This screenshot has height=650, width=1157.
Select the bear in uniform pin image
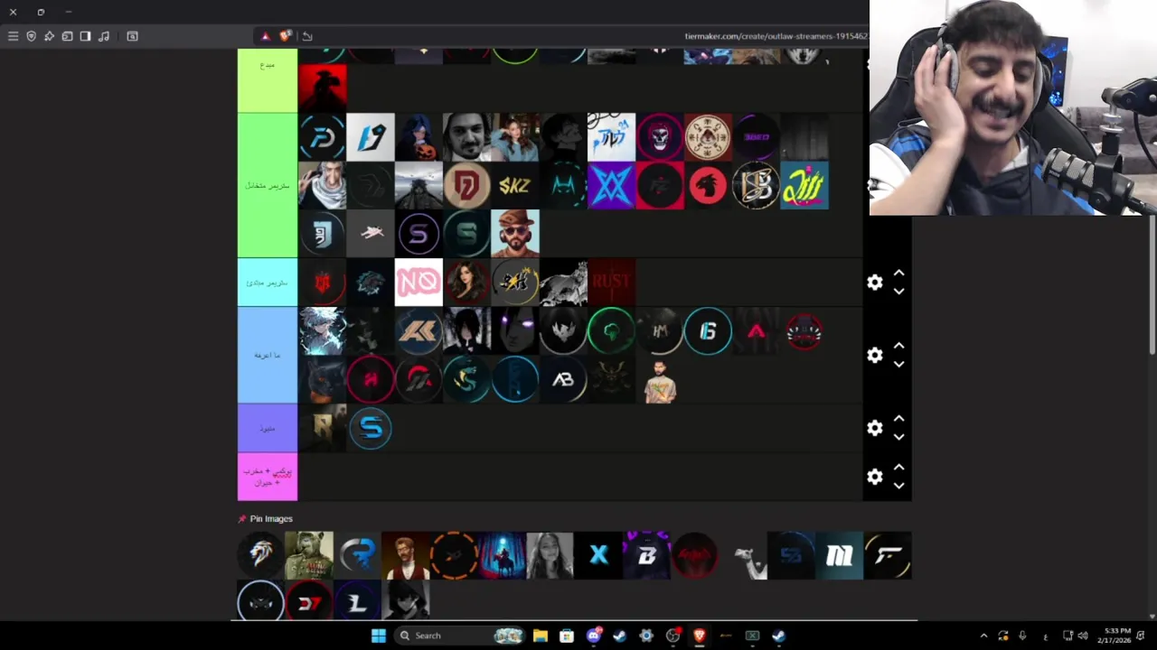point(309,555)
